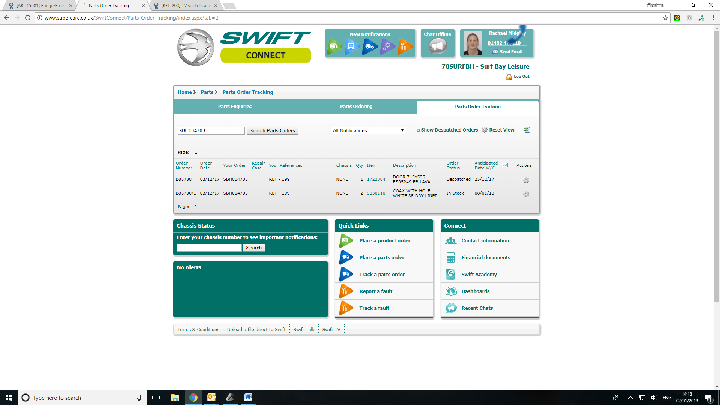
Task: Open the blue truck parts notification
Action: tap(370, 46)
